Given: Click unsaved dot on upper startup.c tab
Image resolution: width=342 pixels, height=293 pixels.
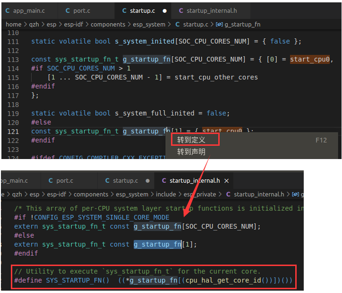Looking at the screenshot, I should pos(165,11).
